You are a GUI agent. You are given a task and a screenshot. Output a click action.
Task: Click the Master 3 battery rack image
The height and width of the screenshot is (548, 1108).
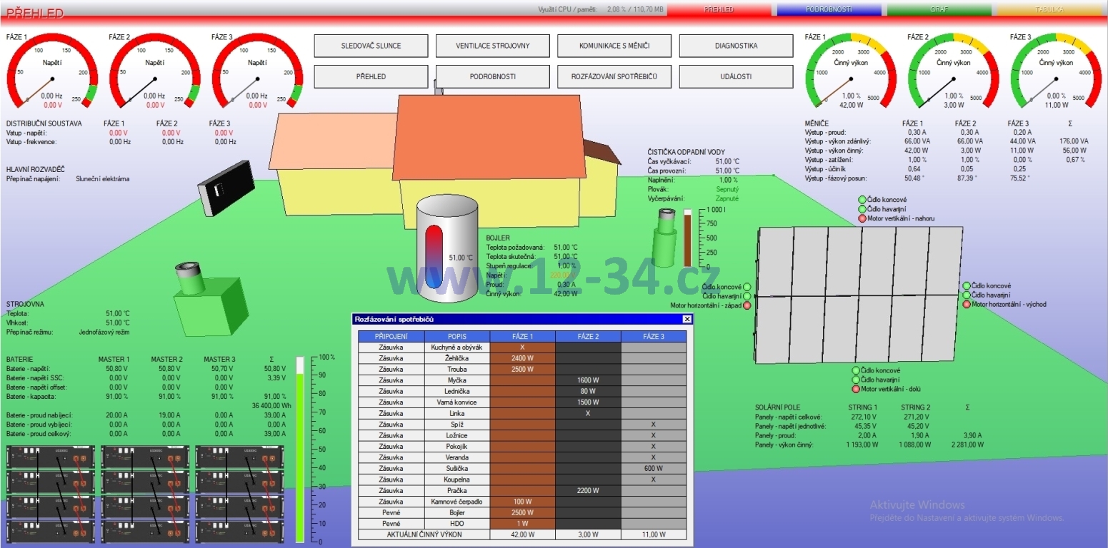pos(239,492)
